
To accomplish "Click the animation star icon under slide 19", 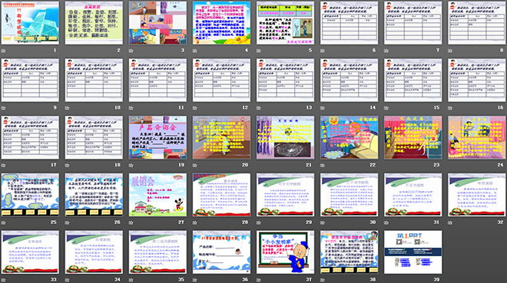I will [131, 165].
